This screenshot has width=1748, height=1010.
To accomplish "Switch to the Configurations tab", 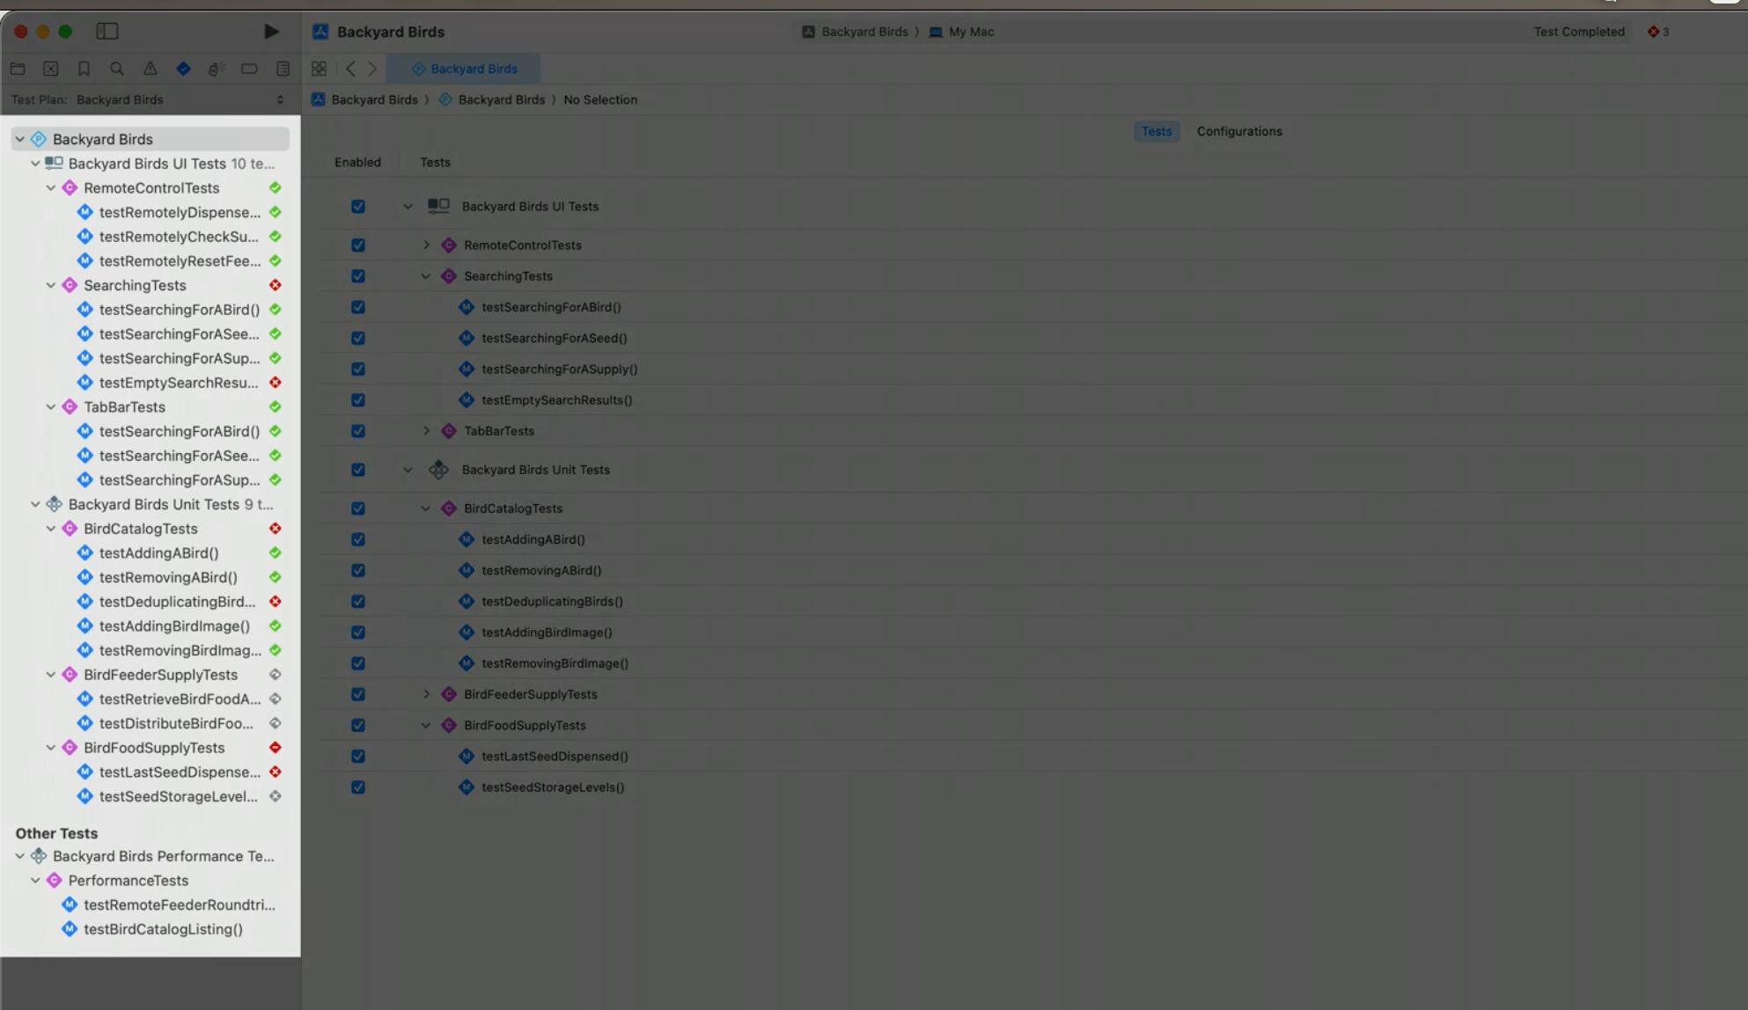I will [x=1239, y=131].
